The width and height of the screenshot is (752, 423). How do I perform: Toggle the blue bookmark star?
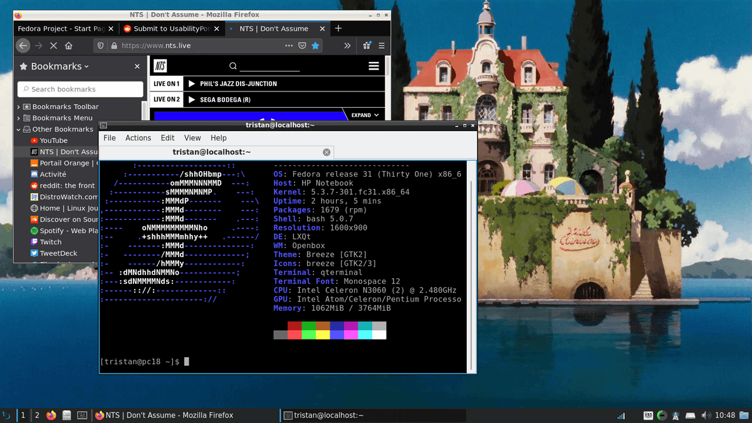[x=315, y=46]
